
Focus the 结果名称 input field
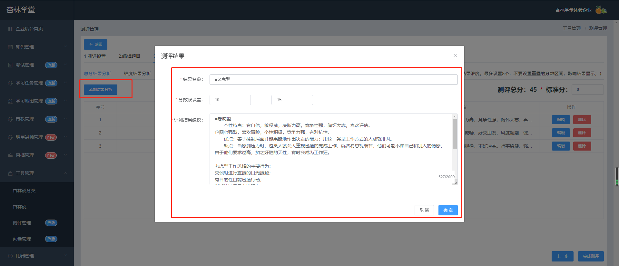(333, 80)
